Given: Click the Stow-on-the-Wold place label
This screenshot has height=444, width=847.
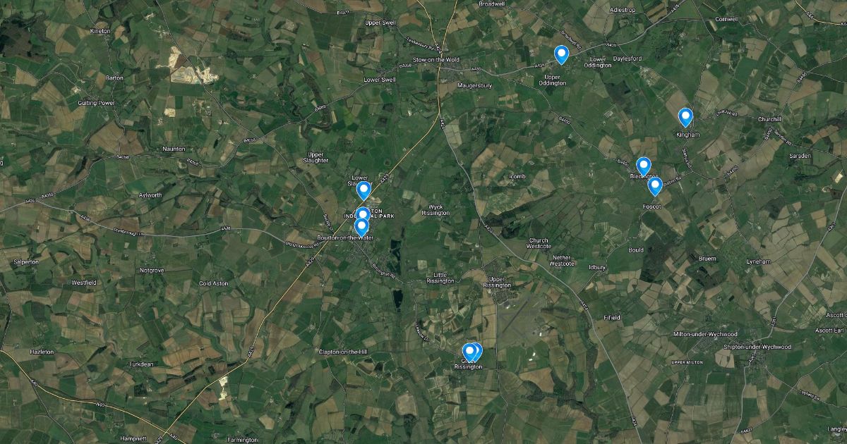Looking at the screenshot, I should (x=435, y=60).
